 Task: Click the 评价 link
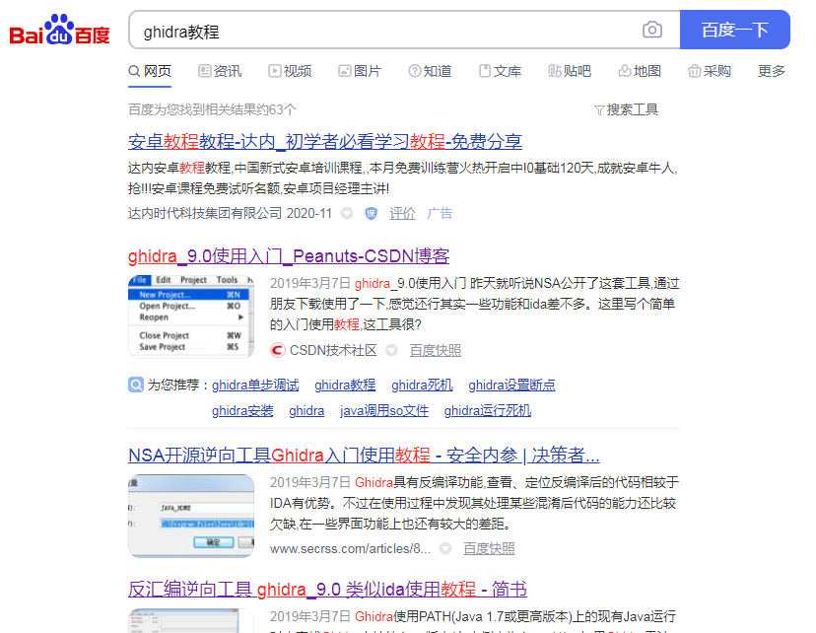(402, 213)
